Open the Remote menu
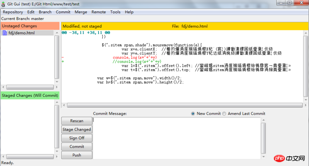 click(x=98, y=12)
